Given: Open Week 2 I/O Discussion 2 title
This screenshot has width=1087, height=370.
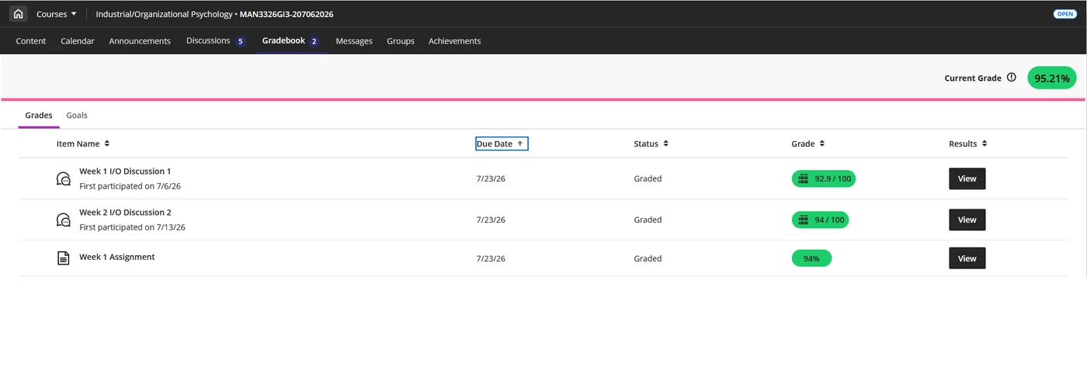Looking at the screenshot, I should (125, 213).
